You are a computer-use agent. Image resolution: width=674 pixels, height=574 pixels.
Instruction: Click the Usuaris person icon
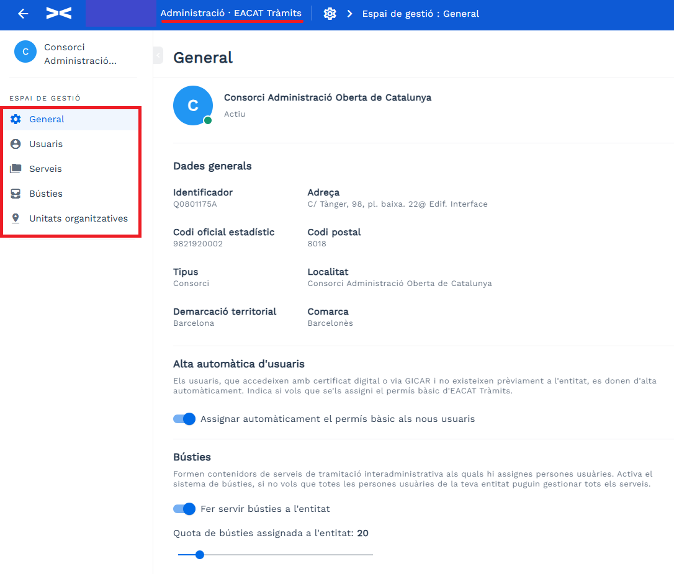click(x=16, y=144)
